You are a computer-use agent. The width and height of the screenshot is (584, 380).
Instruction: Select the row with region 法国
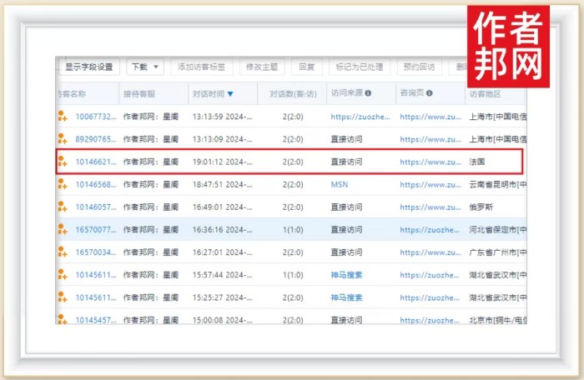[290, 162]
